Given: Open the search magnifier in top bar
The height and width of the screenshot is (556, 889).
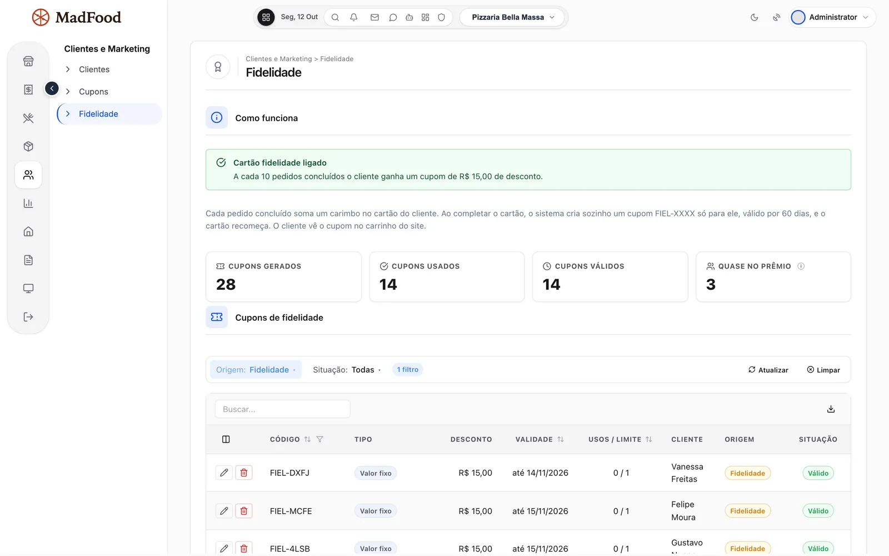Looking at the screenshot, I should click(x=335, y=17).
